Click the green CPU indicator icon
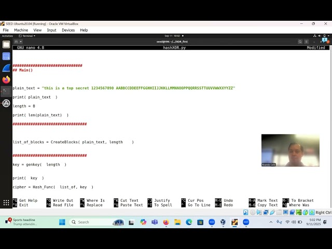Screen dimensions: 332x249 (x=299, y=212)
